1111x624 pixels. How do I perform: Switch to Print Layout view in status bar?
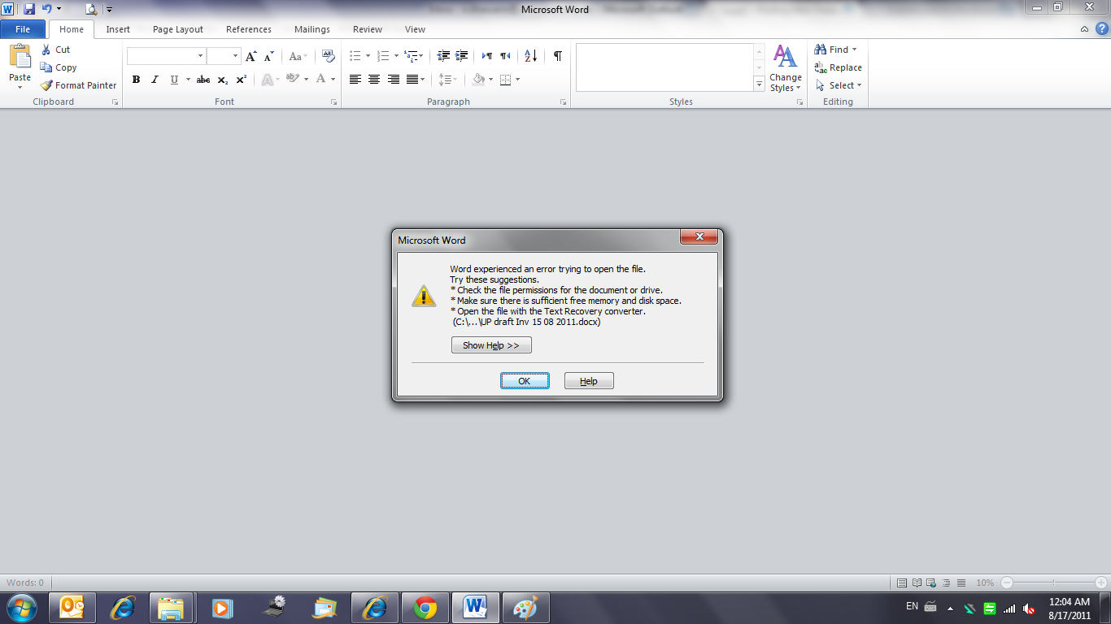pos(901,583)
